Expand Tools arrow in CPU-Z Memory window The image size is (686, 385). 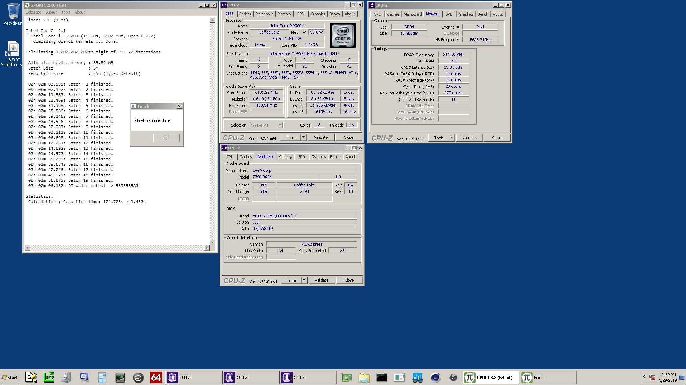pos(452,138)
